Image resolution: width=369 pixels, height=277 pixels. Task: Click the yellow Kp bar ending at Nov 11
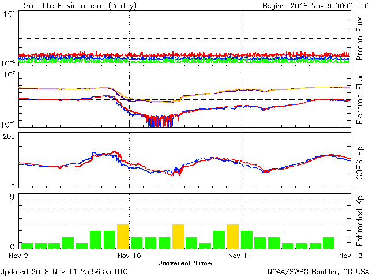(x=233, y=237)
